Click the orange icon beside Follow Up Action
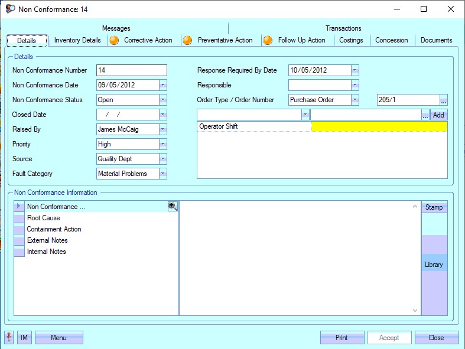Image resolution: width=465 pixels, height=349 pixels. click(x=268, y=40)
